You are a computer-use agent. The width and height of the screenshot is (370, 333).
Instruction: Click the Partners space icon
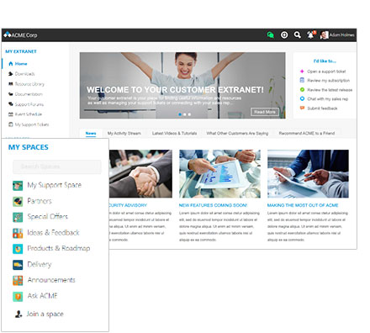[x=18, y=201]
